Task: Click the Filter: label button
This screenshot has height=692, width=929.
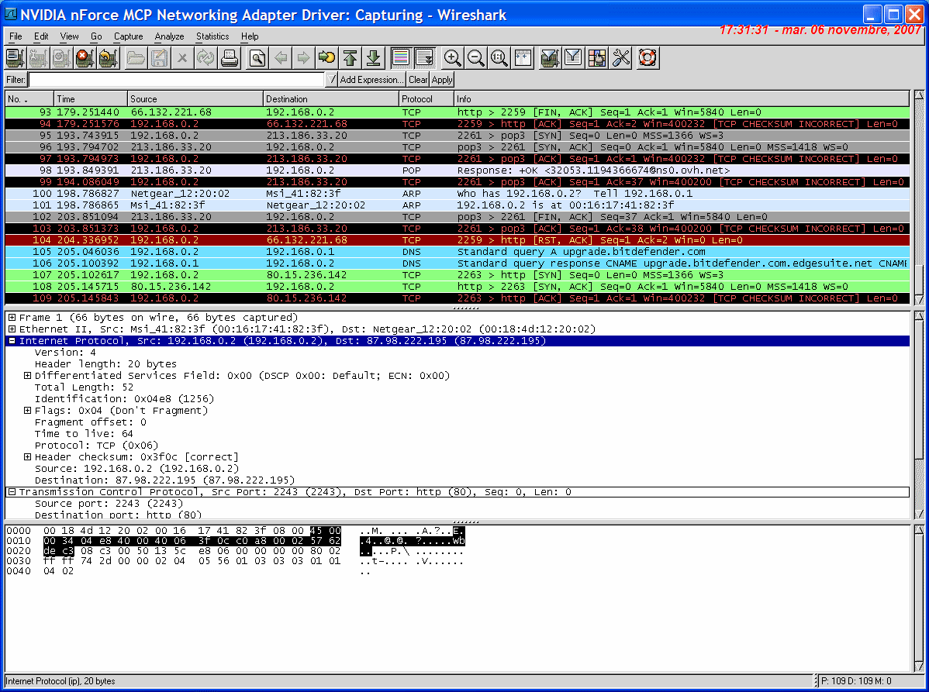Action: (16, 79)
